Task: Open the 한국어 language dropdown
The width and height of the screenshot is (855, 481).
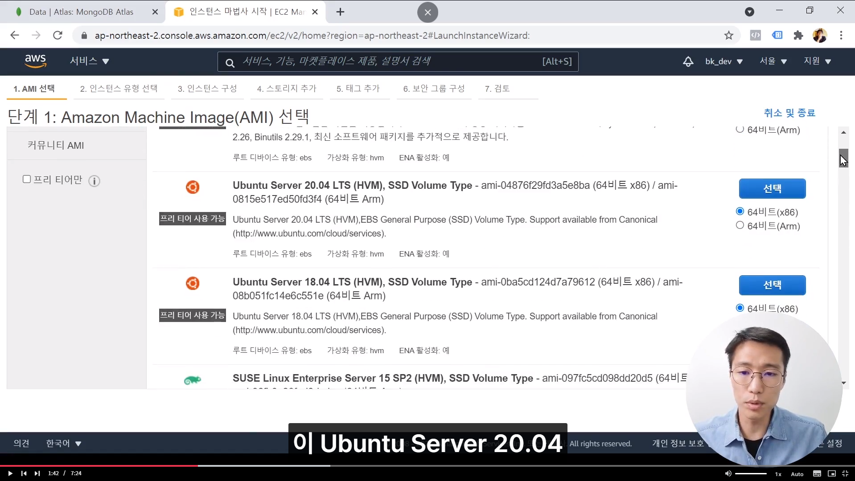Action: [x=64, y=444]
